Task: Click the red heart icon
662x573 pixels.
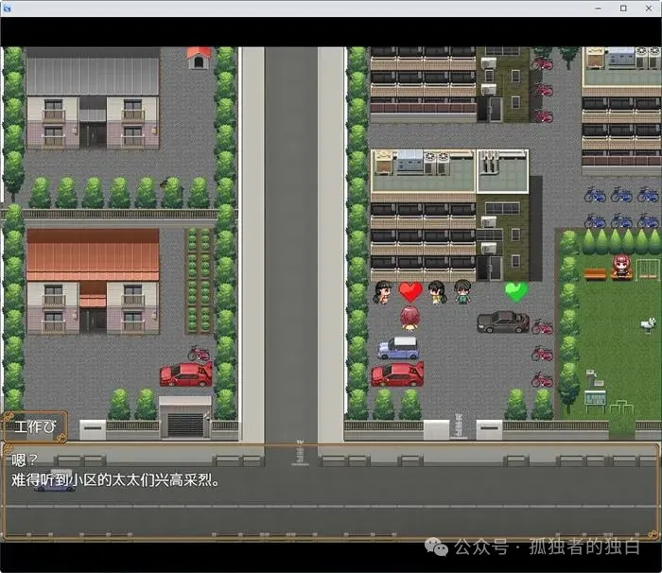Action: pos(409,291)
